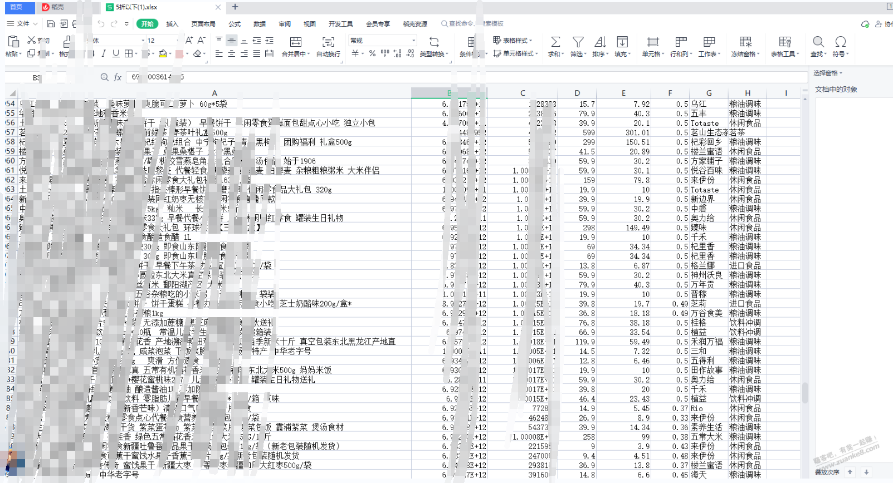This screenshot has width=893, height=483.
Task: Click the Find (查找) magnifier icon
Action: click(x=818, y=42)
